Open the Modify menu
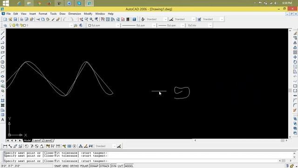 88,14
